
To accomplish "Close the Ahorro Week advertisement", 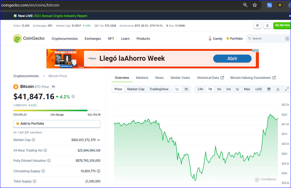I will point(257,50).
